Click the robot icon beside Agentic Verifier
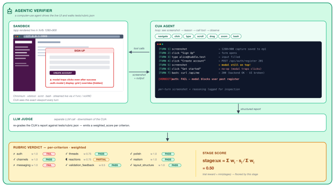The width and height of the screenshot is (335, 187). (9, 11)
